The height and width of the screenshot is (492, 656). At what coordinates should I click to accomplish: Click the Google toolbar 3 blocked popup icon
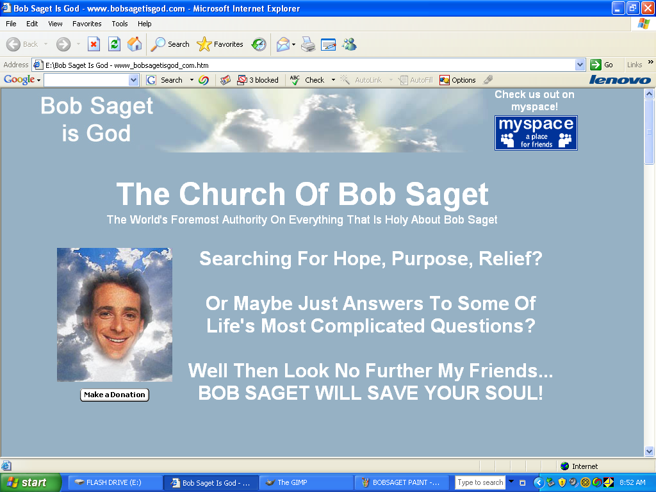pos(258,80)
